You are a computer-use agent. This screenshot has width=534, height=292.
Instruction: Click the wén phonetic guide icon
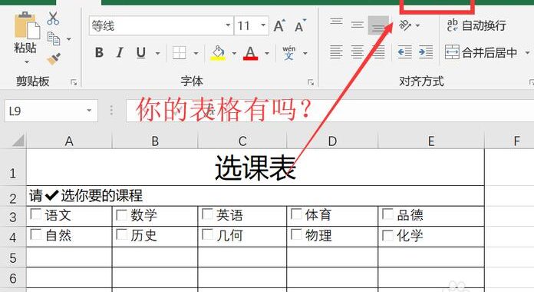[x=288, y=53]
